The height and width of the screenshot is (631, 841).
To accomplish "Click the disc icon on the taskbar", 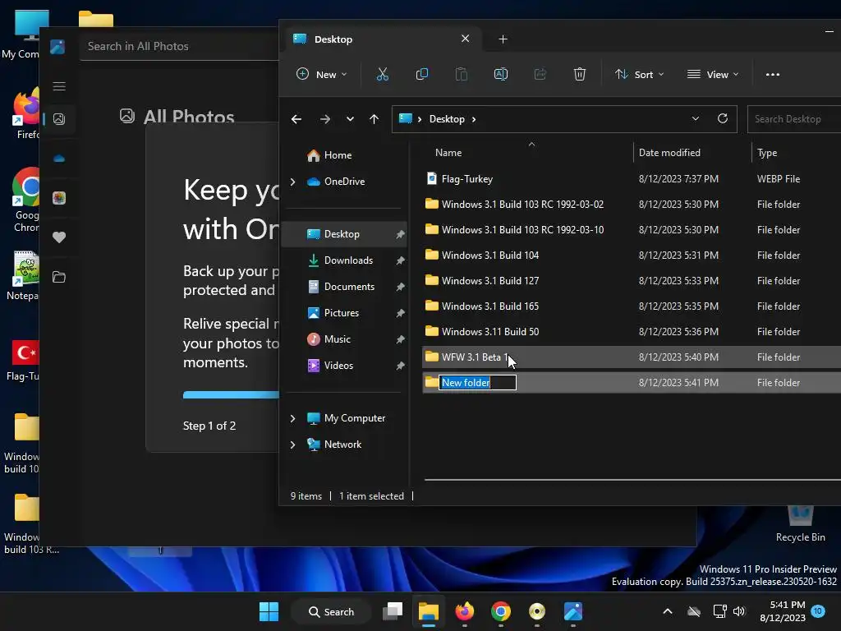I will (x=537, y=611).
